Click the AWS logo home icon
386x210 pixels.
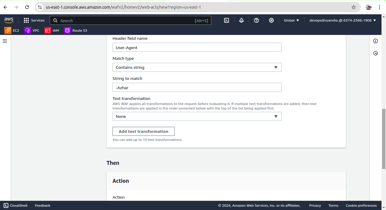pyautogui.click(x=9, y=20)
